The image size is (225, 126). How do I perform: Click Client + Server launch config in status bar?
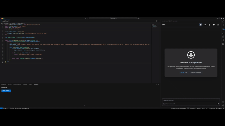[x=22, y=108]
